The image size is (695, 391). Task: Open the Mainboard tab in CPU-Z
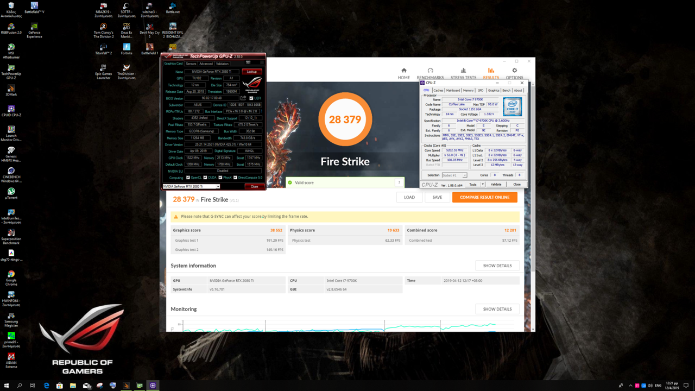453,91
